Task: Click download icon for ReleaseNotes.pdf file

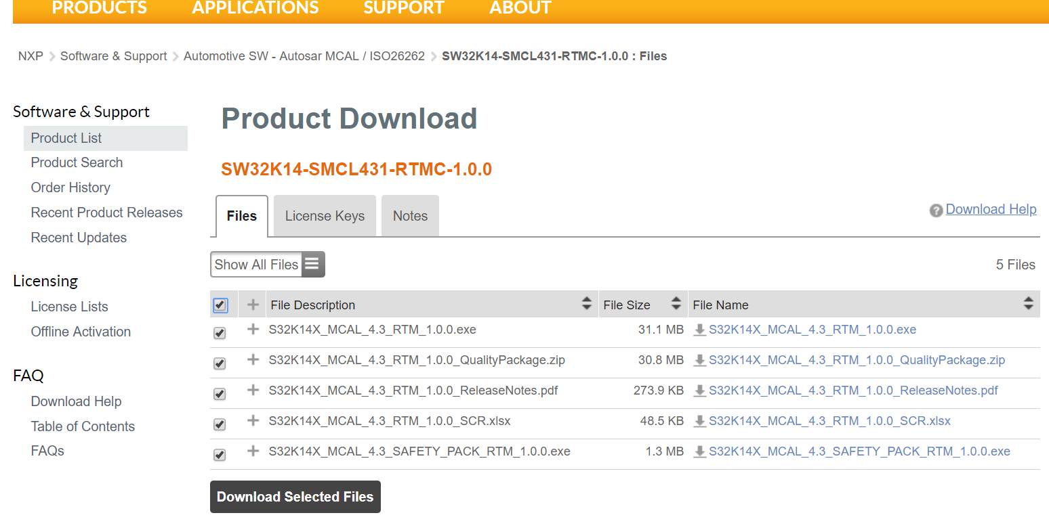Action: [700, 391]
